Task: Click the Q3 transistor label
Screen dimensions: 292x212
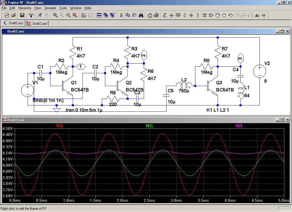Action: point(219,83)
